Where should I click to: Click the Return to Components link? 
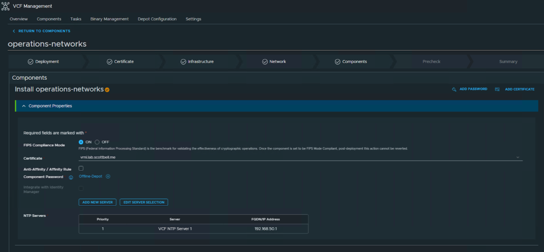point(45,31)
